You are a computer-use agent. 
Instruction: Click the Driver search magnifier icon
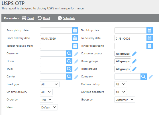coord(69,61)
